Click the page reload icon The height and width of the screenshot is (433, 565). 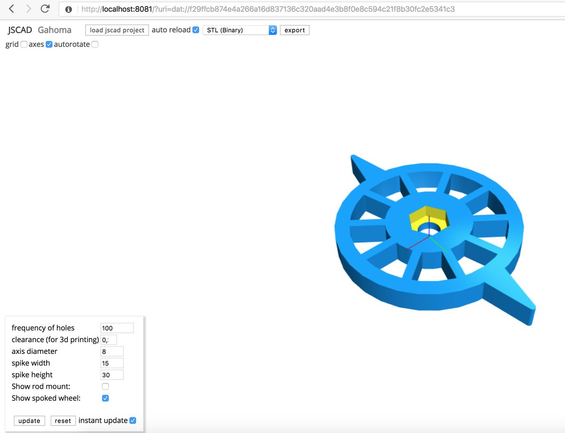click(44, 8)
